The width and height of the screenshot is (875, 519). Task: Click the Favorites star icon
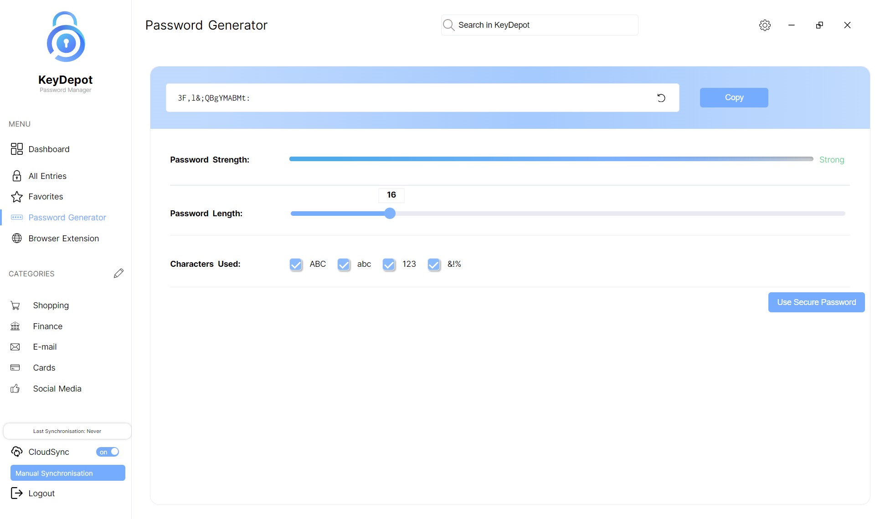coord(17,197)
